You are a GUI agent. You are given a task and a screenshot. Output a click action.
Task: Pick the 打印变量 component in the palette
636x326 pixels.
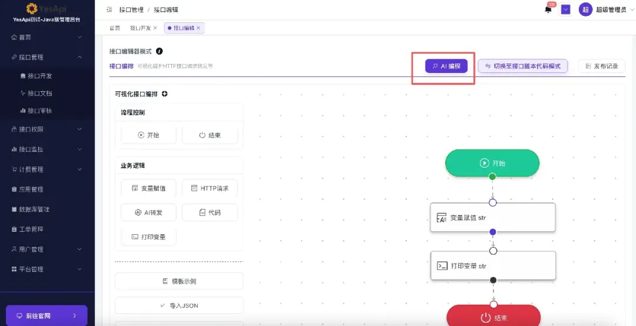coord(148,237)
